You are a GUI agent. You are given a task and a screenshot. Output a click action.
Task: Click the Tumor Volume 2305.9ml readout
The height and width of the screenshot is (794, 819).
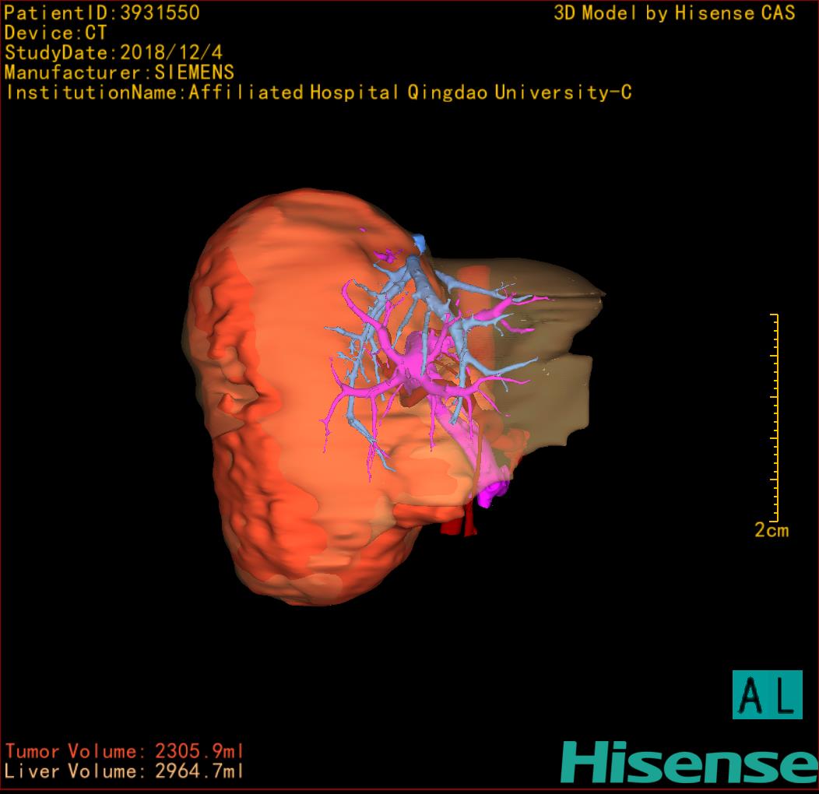click(125, 751)
